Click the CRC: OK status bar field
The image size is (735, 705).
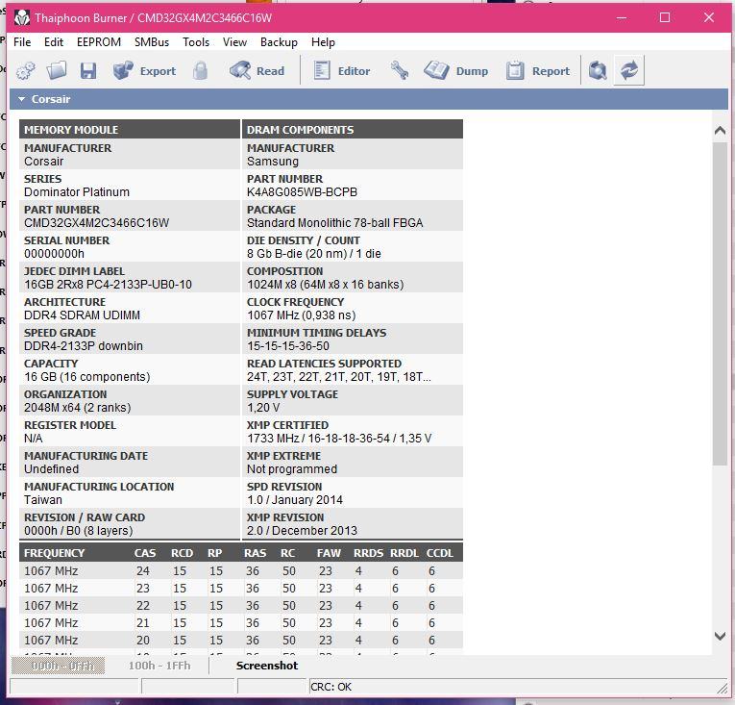[518, 687]
